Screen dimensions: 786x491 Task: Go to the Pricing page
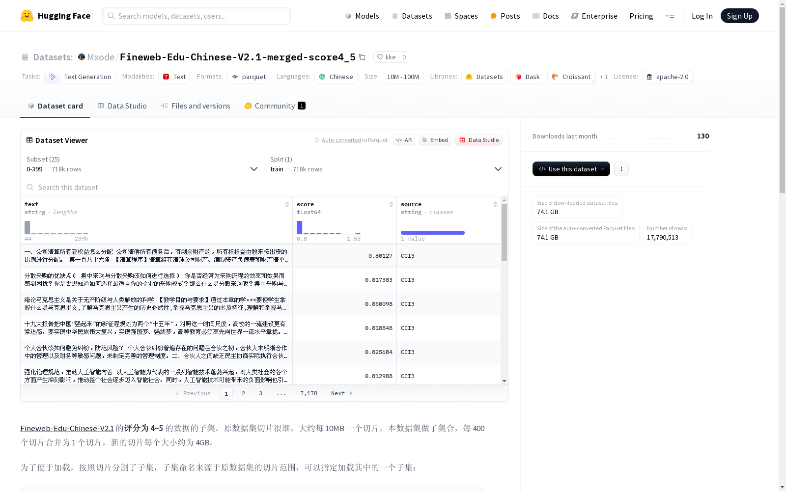(x=641, y=16)
